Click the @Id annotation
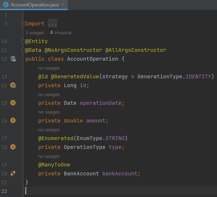 pyautogui.click(x=43, y=76)
